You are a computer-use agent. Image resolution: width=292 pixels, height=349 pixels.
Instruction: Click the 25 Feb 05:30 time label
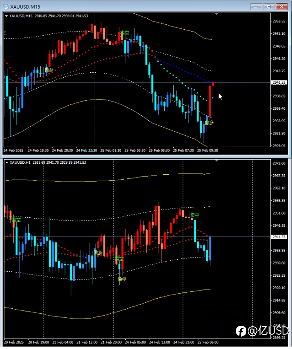tap(159, 150)
